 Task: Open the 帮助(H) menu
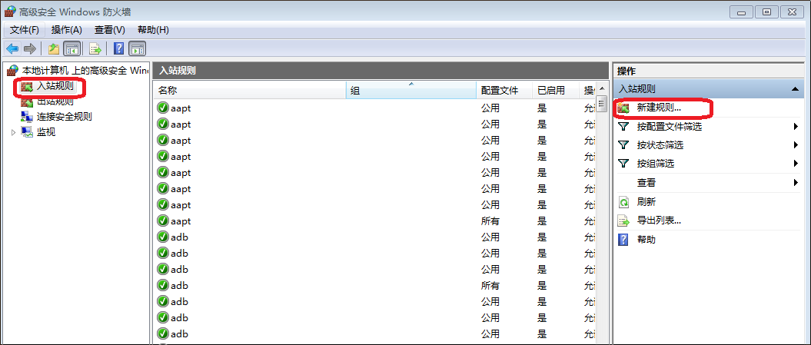pos(153,30)
